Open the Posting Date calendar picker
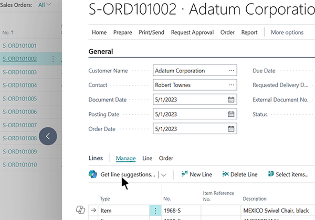 pos(231,114)
